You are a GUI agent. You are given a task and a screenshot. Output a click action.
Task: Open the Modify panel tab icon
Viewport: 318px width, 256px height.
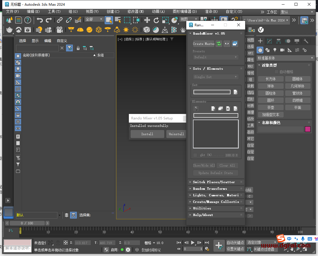tap(269, 41)
